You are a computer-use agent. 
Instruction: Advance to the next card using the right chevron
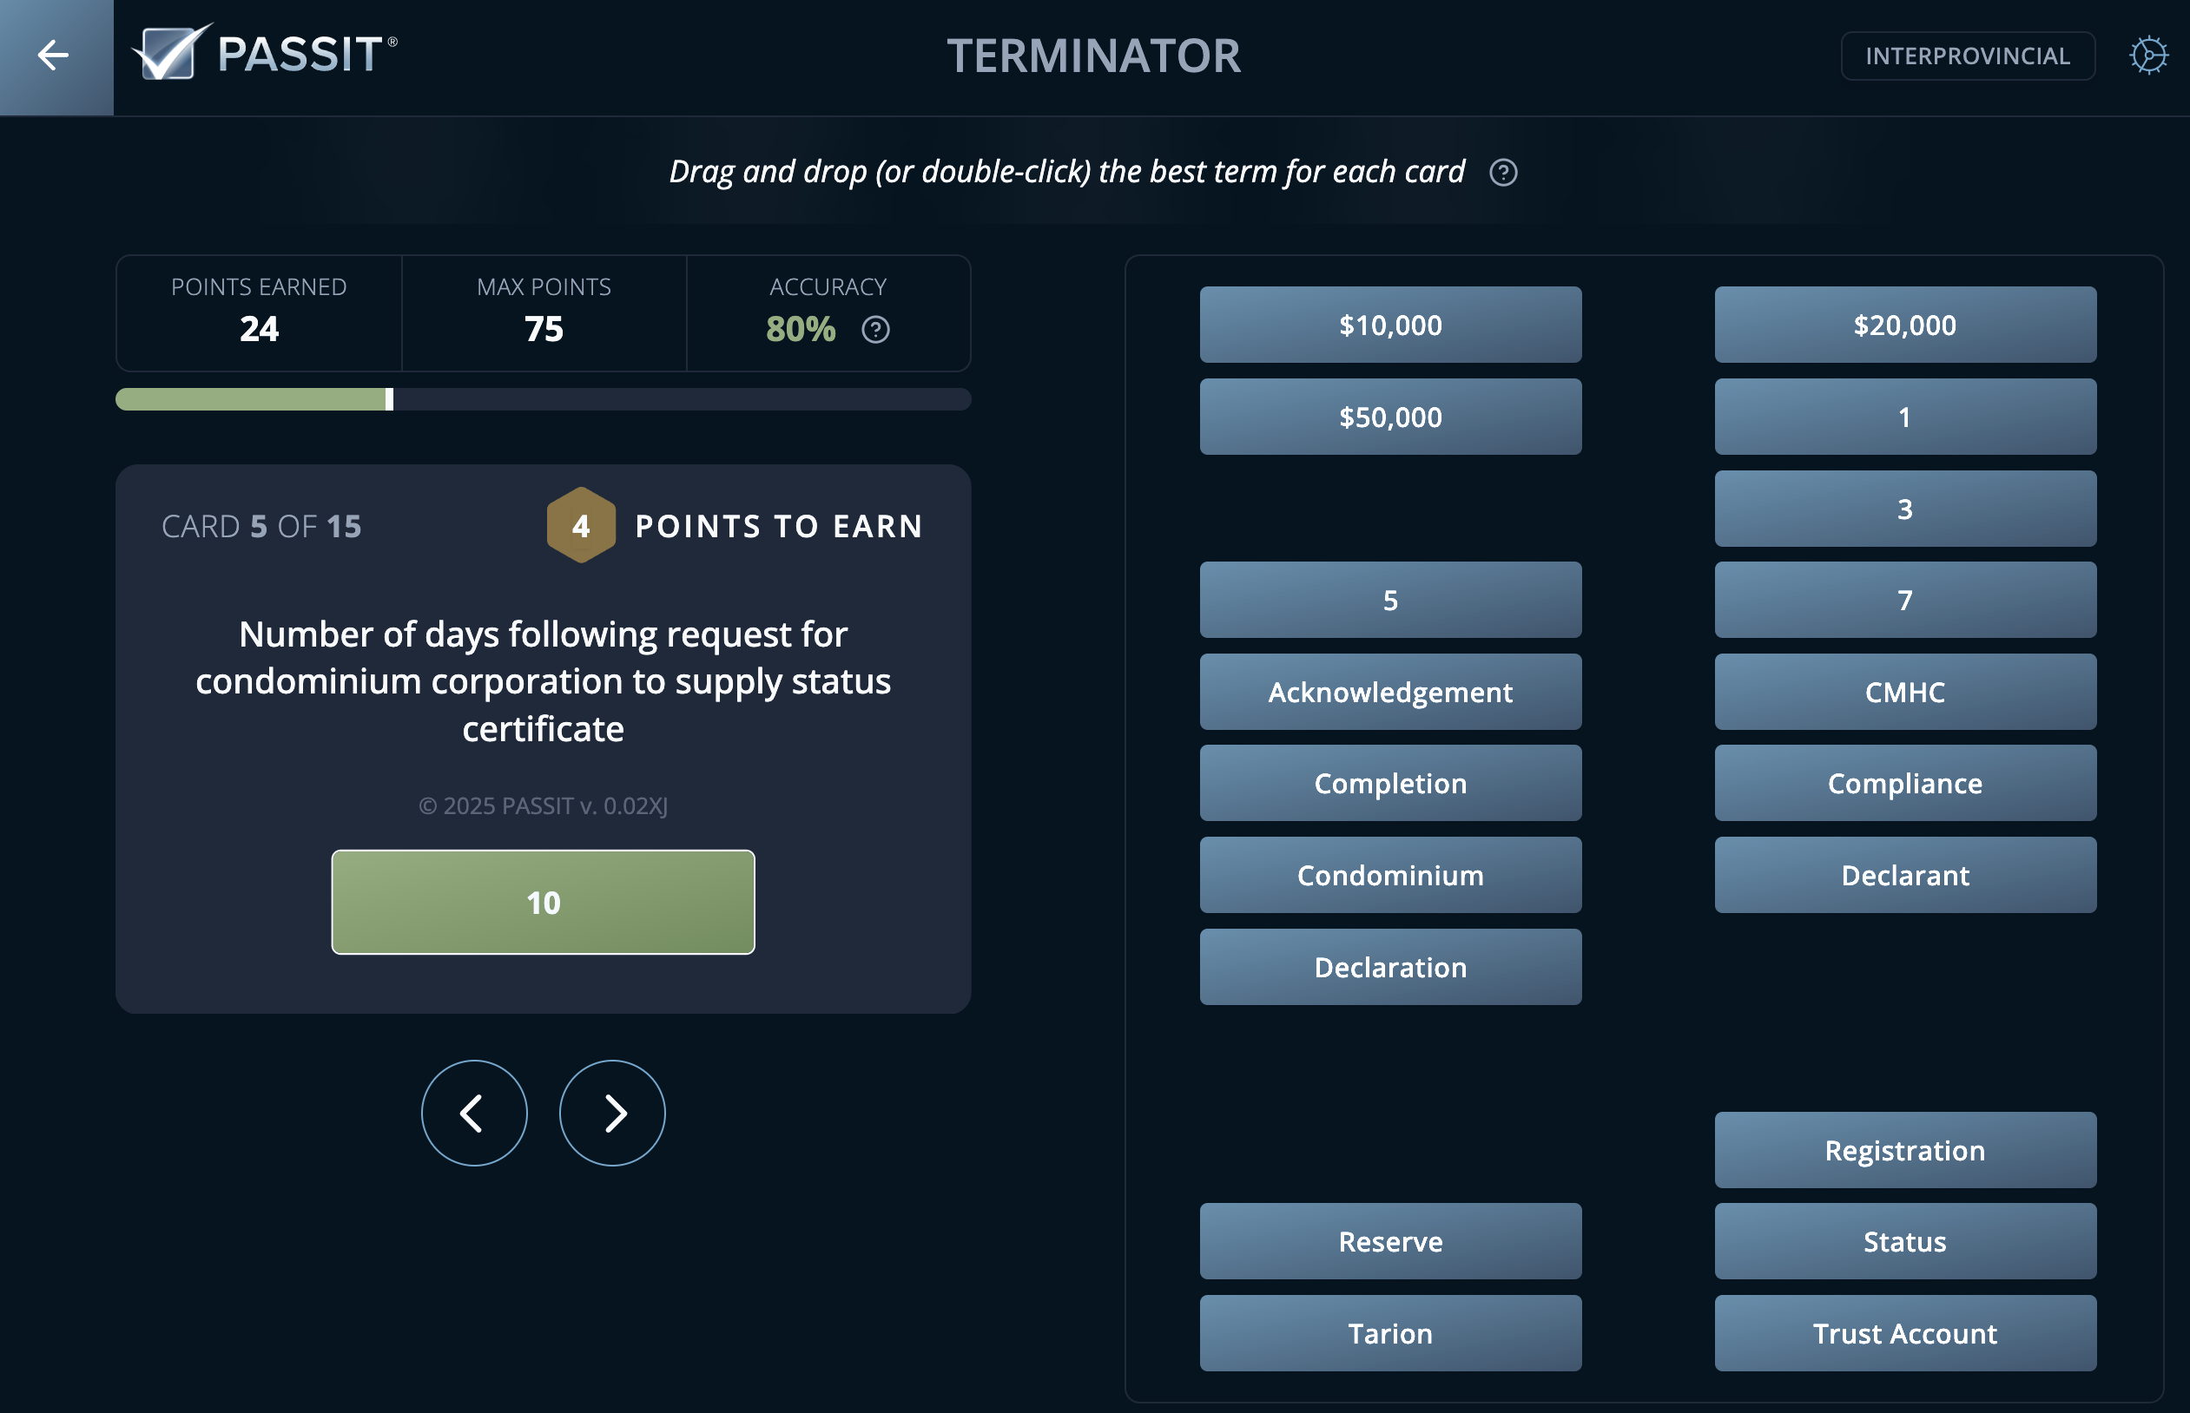612,1112
